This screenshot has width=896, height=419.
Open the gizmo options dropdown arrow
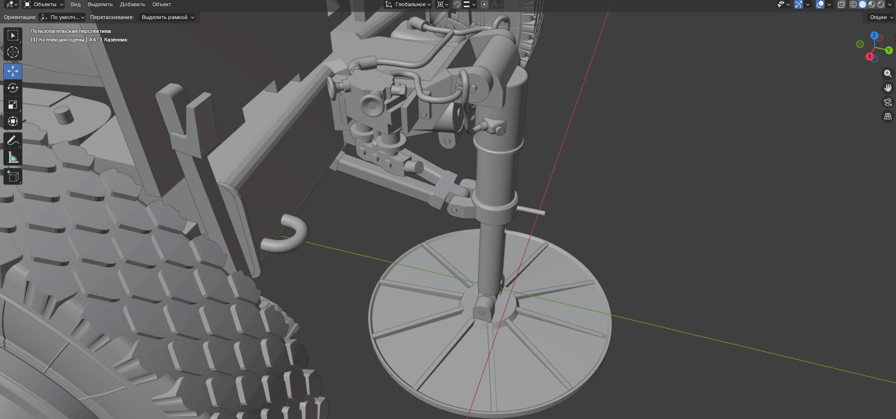[808, 4]
